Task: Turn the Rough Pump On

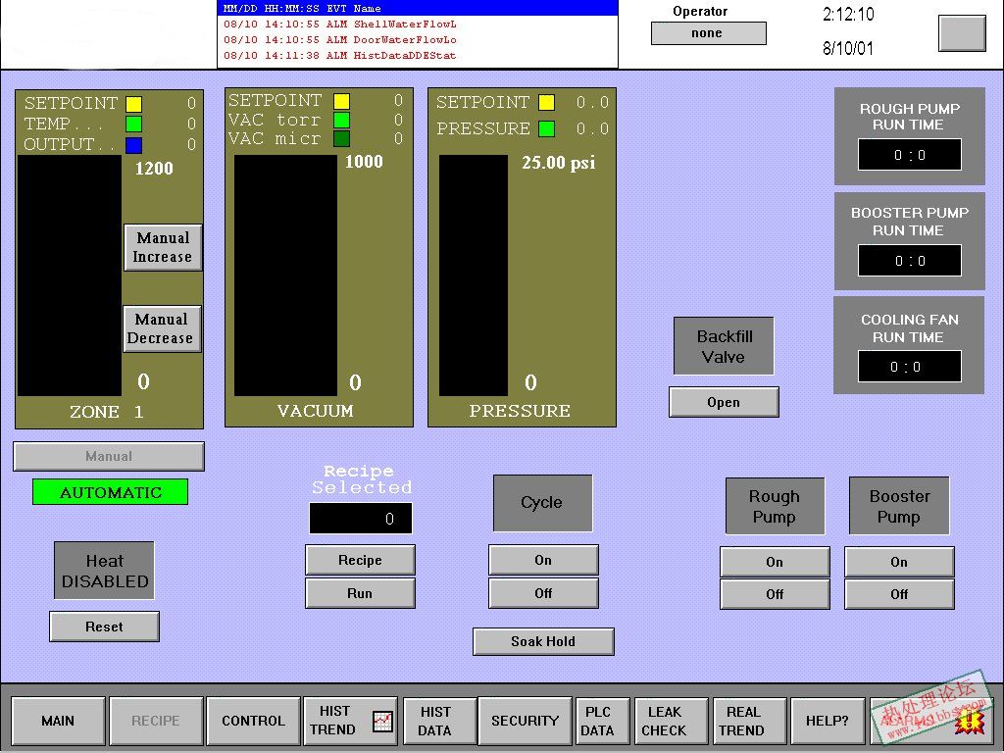Action: point(776,562)
